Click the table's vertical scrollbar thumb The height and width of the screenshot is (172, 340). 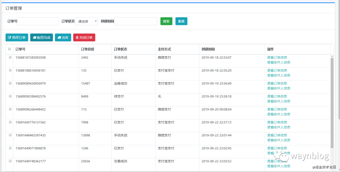click(332, 103)
